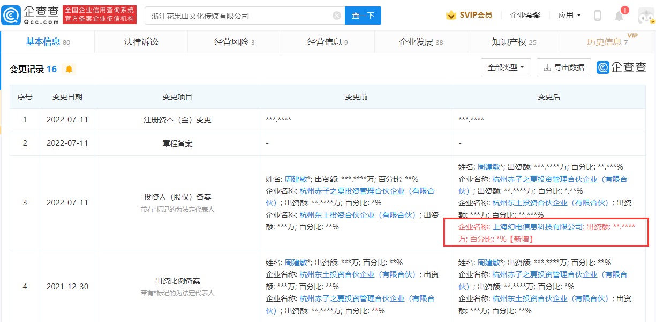Open 周建敏 link in row 4 变更后
656x322 pixels.
[489, 262]
